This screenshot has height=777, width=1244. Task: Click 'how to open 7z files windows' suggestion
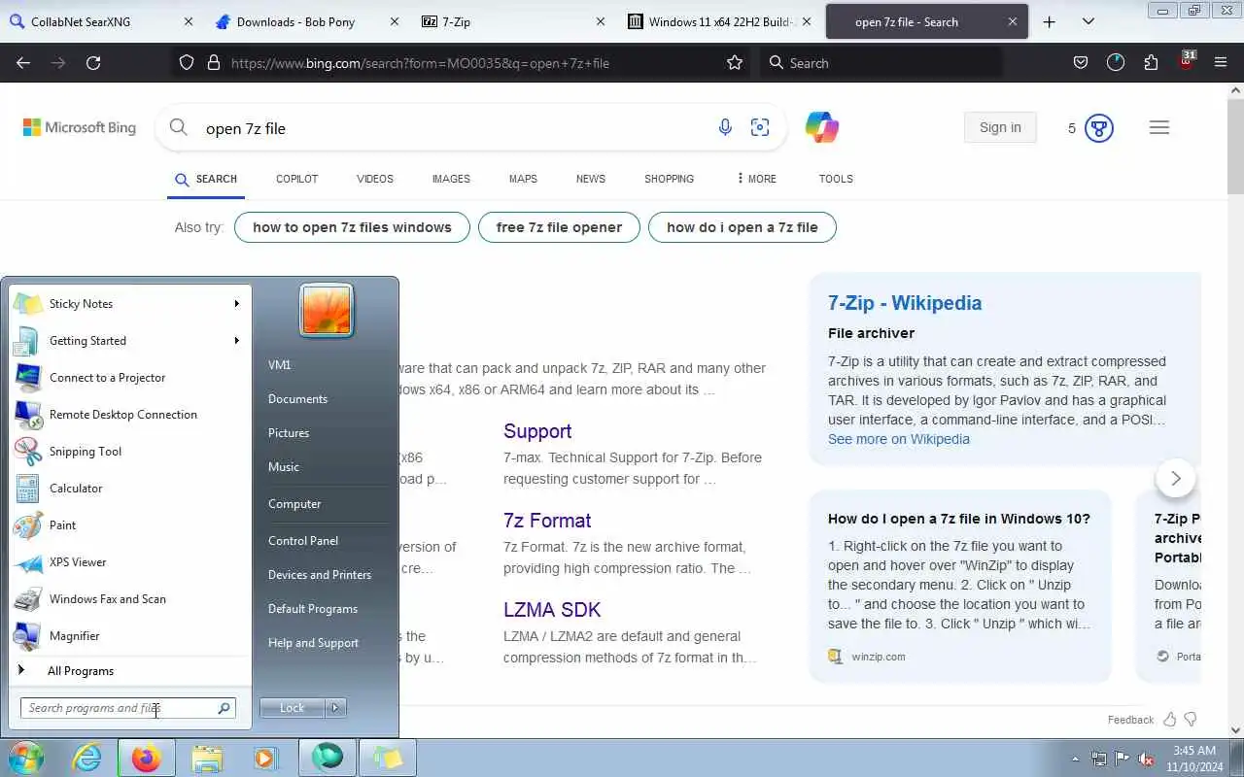(352, 227)
